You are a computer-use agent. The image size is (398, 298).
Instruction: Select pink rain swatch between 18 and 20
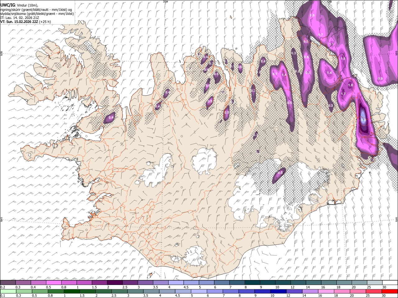[x=342, y=291]
